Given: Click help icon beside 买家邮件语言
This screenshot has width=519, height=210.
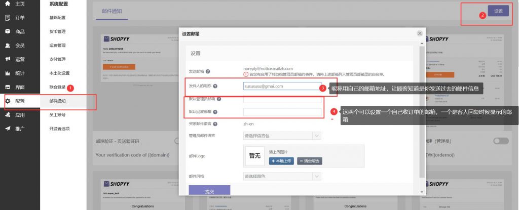Looking at the screenshot, I should point(215,123).
